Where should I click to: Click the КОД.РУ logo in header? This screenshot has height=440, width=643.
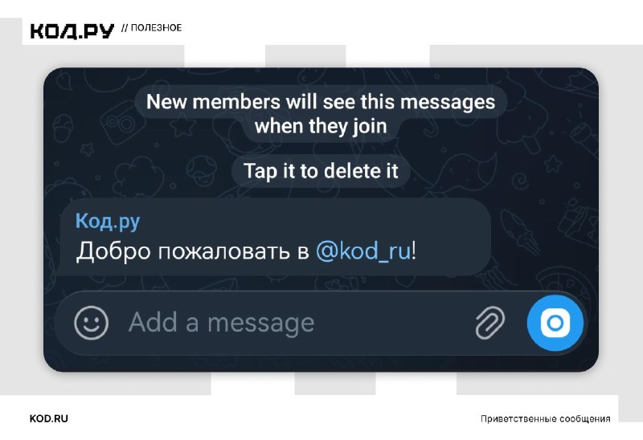point(72,31)
